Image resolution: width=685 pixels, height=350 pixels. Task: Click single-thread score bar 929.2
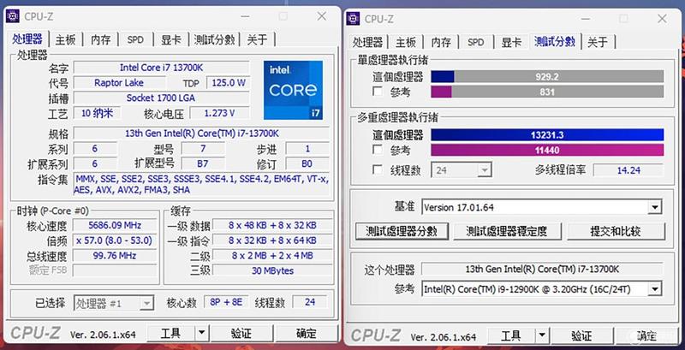point(547,77)
